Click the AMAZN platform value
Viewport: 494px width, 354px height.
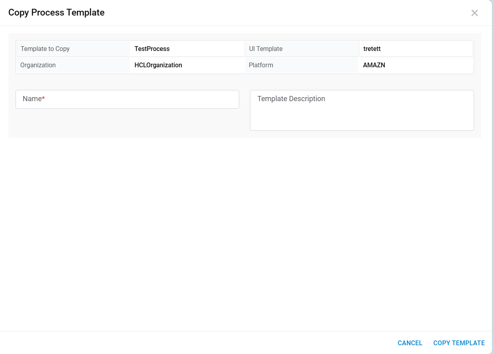[374, 65]
